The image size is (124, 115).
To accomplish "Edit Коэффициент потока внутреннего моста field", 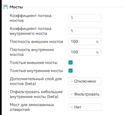I will coord(85,31).
